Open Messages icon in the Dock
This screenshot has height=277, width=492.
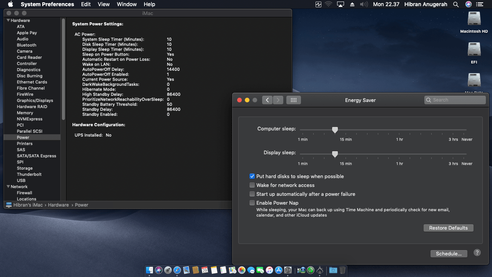pyautogui.click(x=251, y=270)
